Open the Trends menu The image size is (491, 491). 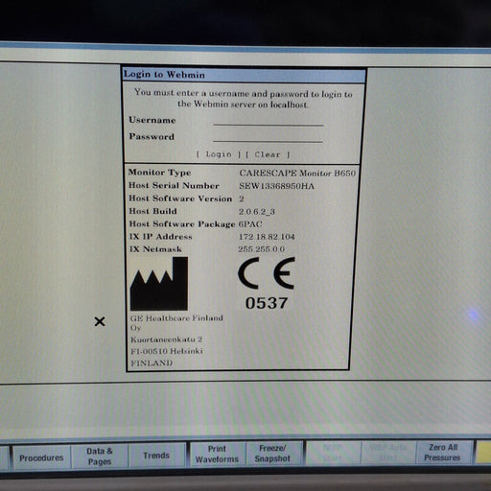pos(156,456)
